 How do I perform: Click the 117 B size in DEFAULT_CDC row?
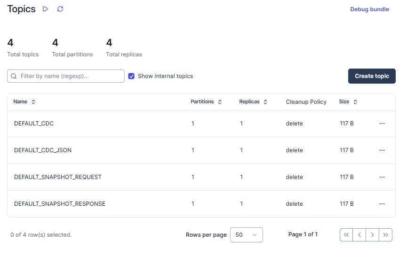coord(347,124)
